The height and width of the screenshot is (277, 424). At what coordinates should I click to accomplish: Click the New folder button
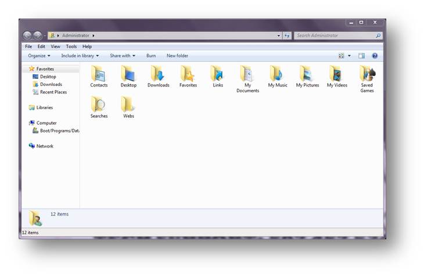click(x=177, y=56)
